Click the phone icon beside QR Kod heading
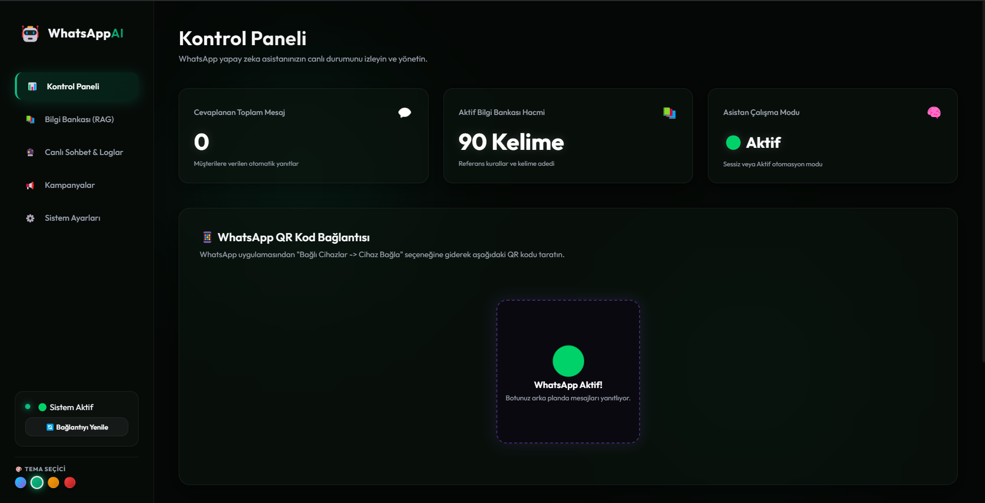Image resolution: width=985 pixels, height=503 pixels. (207, 237)
